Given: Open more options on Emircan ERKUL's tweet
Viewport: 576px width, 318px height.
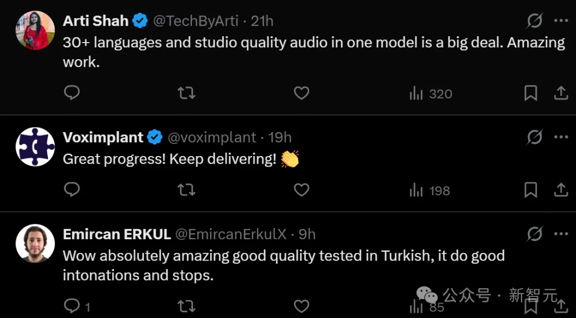Looking at the screenshot, I should [561, 234].
